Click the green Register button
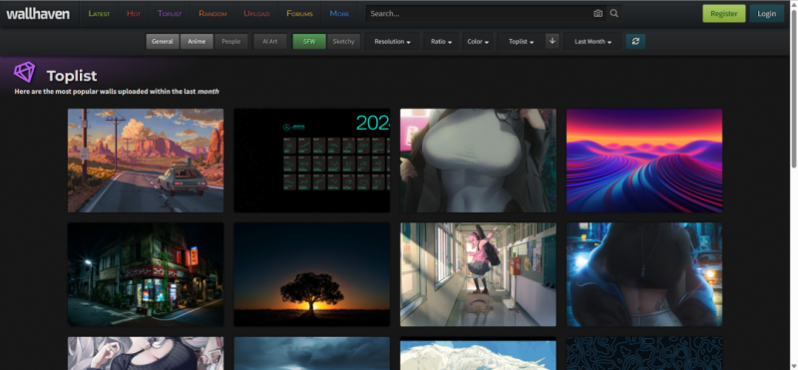The image size is (798, 370). [724, 14]
